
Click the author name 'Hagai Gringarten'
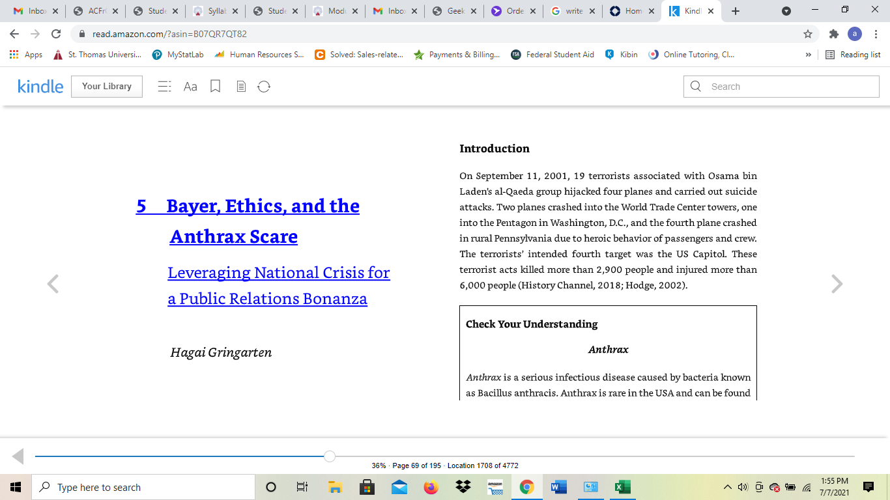pos(221,352)
